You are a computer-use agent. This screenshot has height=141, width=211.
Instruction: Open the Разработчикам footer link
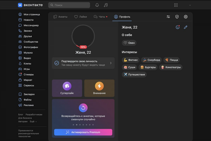coord(34,114)
